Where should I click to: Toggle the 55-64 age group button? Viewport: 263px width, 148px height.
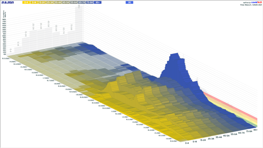click(74, 2)
